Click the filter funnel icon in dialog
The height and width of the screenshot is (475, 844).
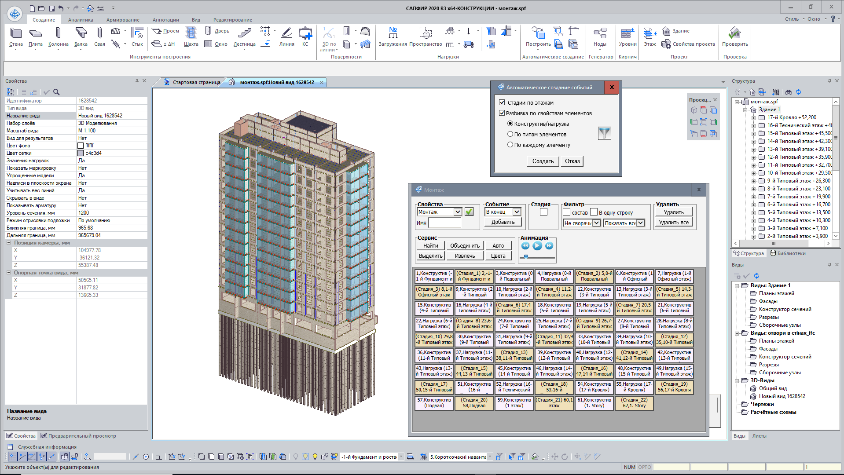click(x=604, y=133)
